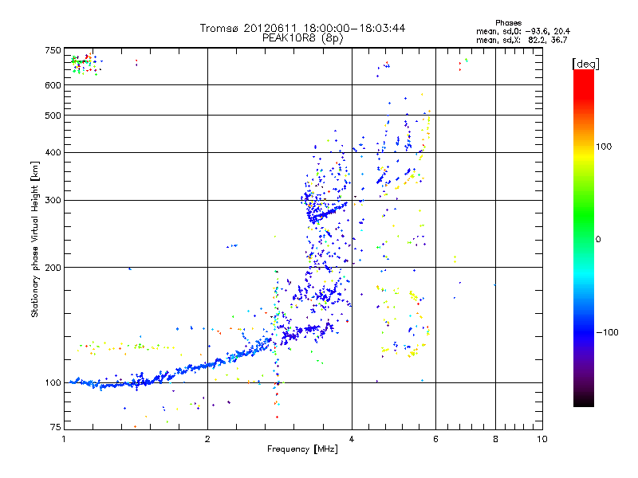Viewport: 638px width, 478px height.
Task: Click the y-axis tick label "750"
Action: (53, 50)
